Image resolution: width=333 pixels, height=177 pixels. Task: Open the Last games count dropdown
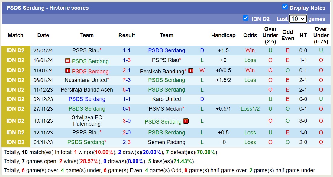pos(298,19)
